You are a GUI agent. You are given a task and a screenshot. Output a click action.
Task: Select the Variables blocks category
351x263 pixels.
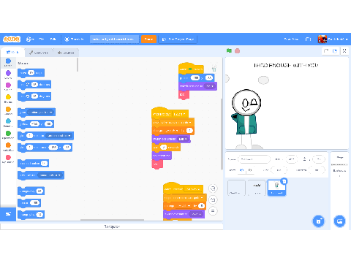click(x=8, y=147)
